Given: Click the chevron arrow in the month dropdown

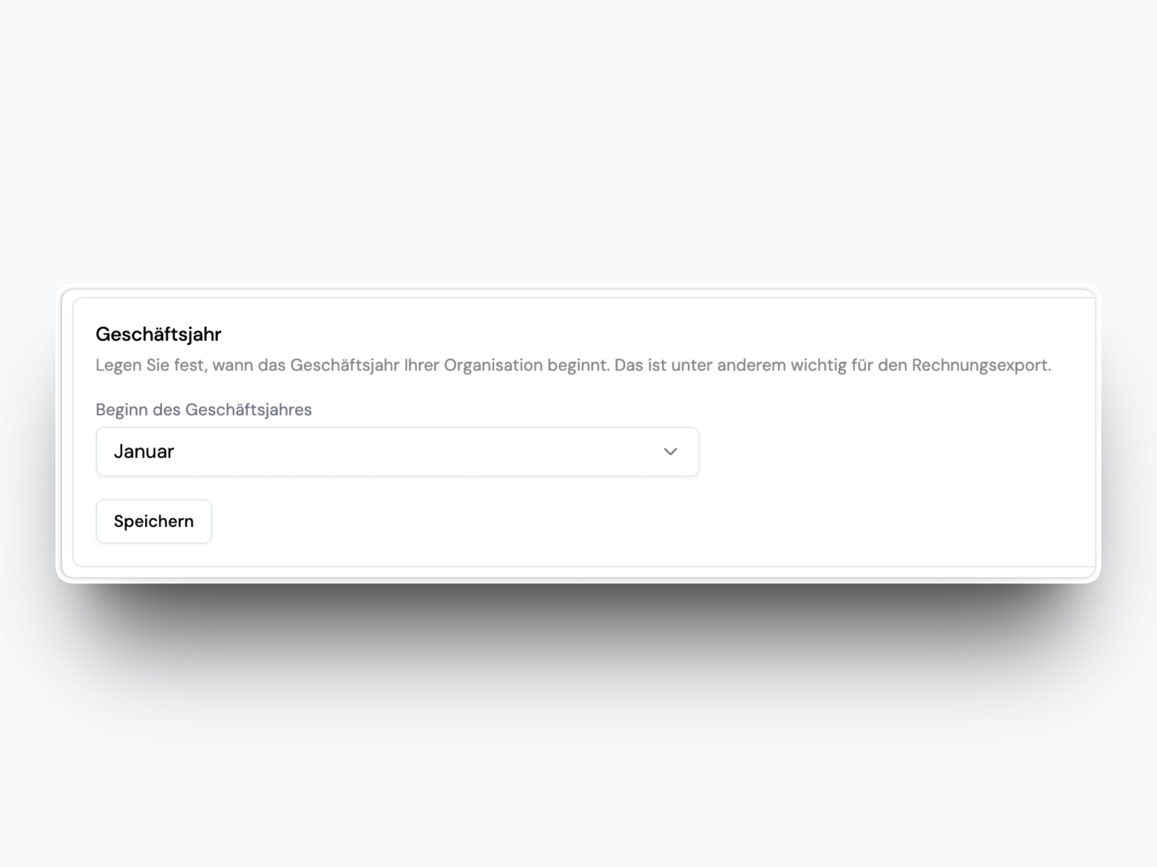Looking at the screenshot, I should point(670,452).
